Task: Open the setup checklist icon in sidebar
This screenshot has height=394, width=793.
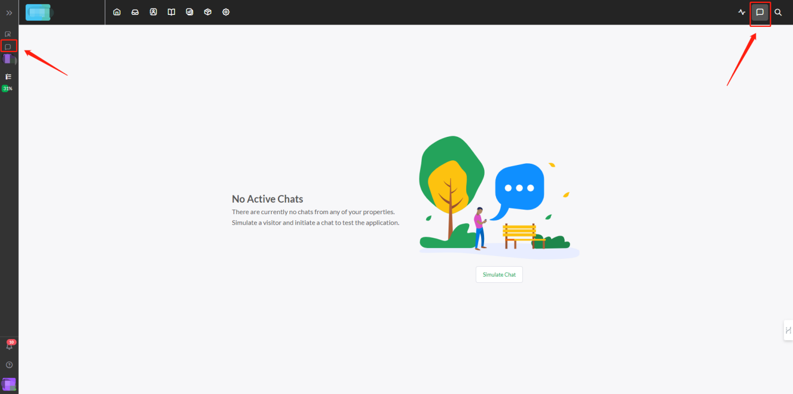Action: tap(8, 76)
